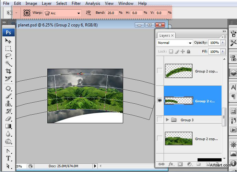Open the Analysis menu
This screenshot has height=172, width=237.
93,3
